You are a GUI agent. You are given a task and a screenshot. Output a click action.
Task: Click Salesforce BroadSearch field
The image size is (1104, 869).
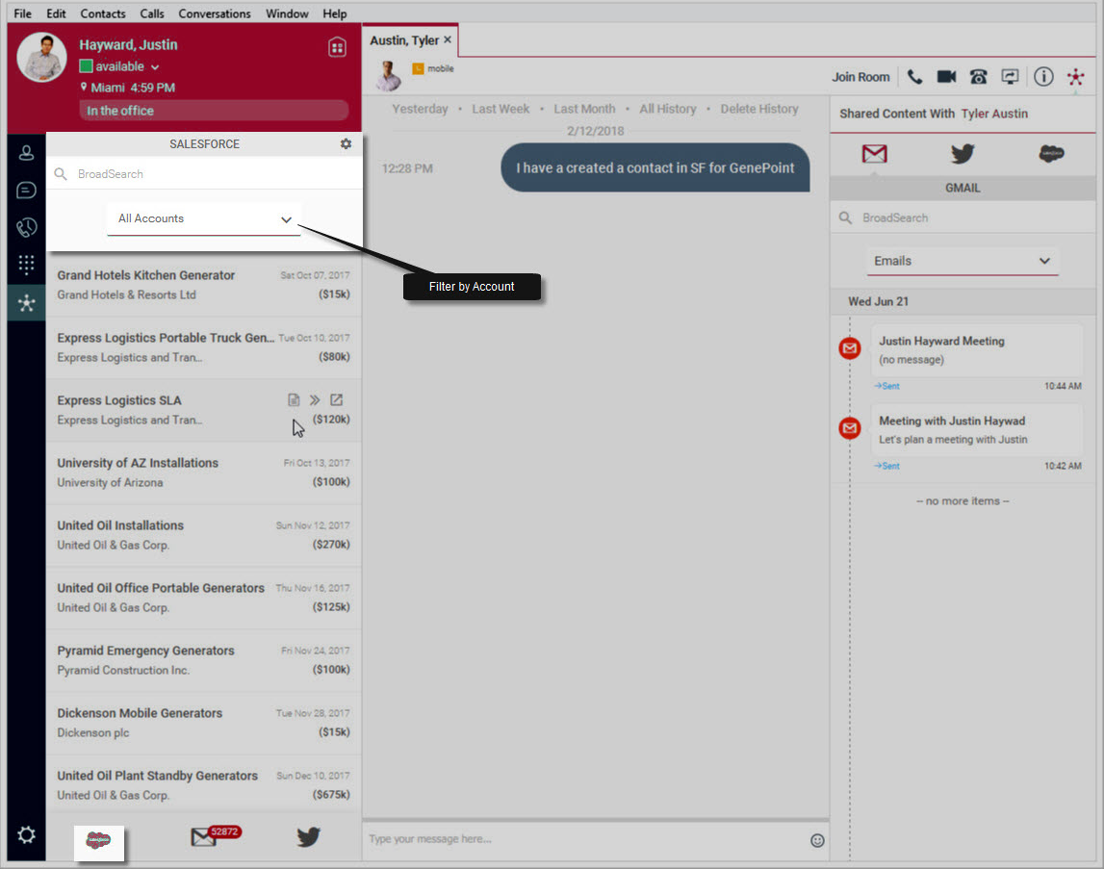(x=204, y=174)
